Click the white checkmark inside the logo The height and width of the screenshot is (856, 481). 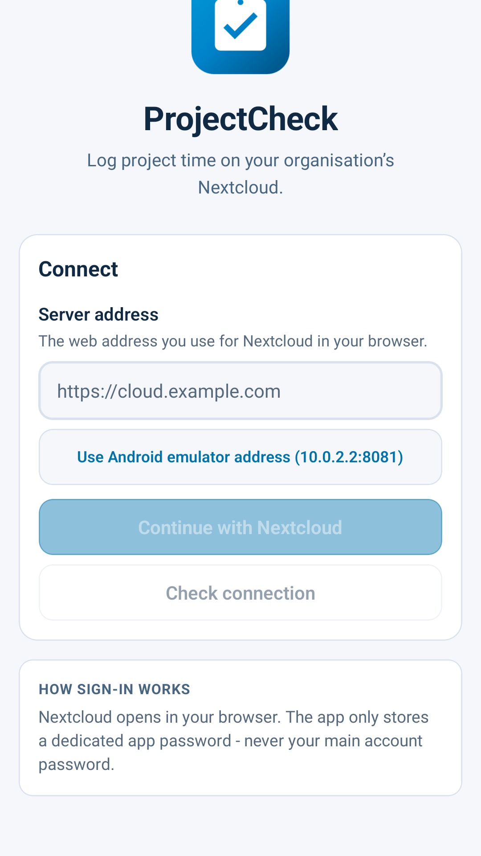click(240, 25)
